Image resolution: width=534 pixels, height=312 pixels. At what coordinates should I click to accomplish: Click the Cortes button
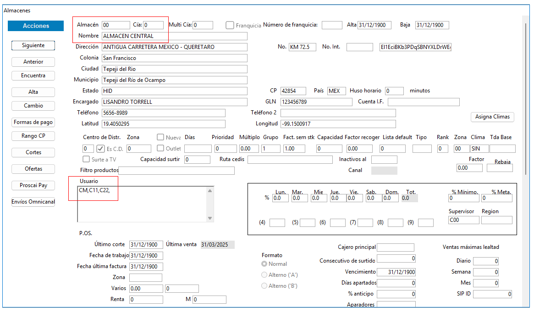(33, 153)
